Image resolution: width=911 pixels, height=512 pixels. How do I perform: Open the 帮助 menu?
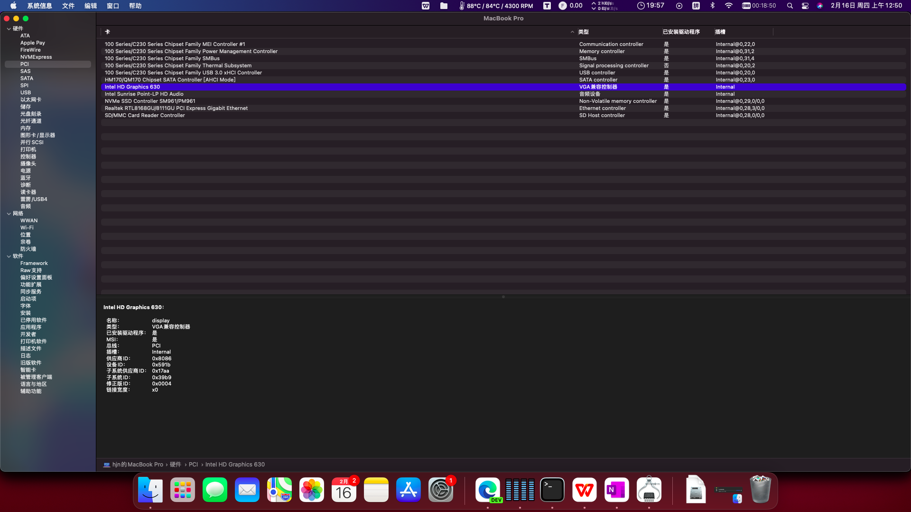(135, 6)
